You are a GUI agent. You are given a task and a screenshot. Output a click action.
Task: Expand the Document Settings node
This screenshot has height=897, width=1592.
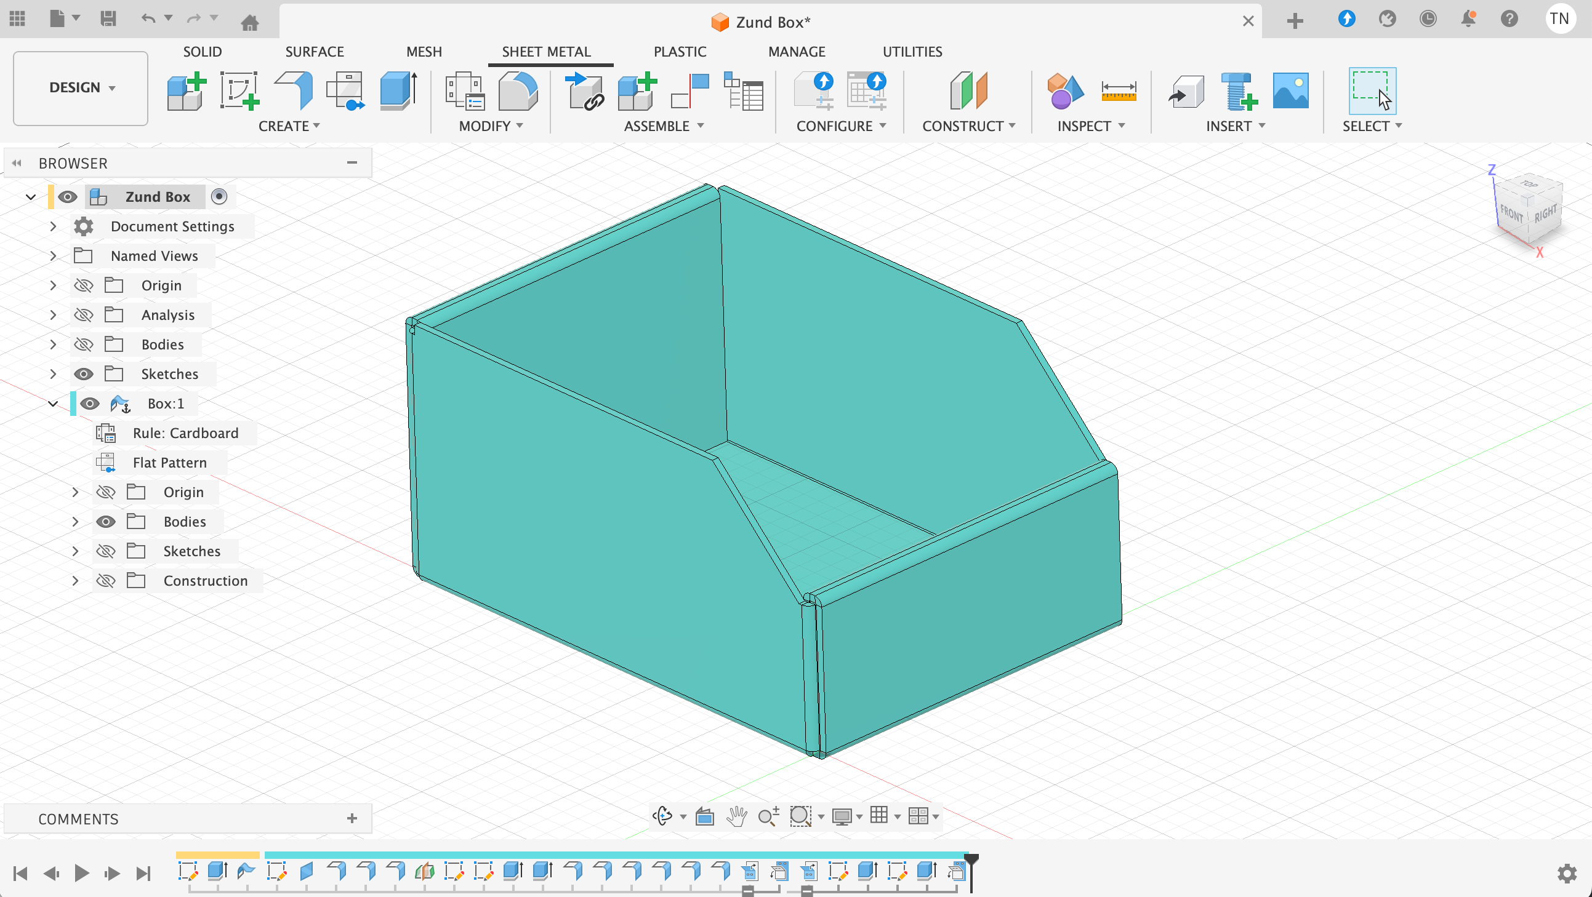click(x=53, y=227)
